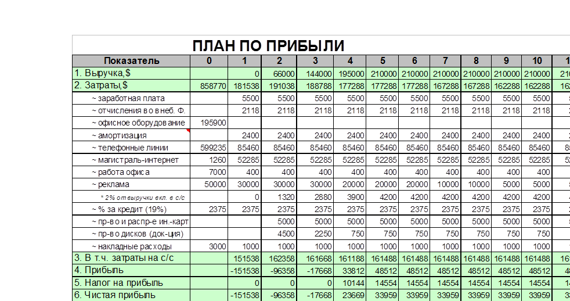Select the % за кредит (19%) label

[x=131, y=209]
